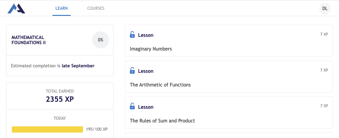Viewport: 339px width, 138px height.
Task: Click the yellow daily XP progress bar
Action: click(47, 129)
